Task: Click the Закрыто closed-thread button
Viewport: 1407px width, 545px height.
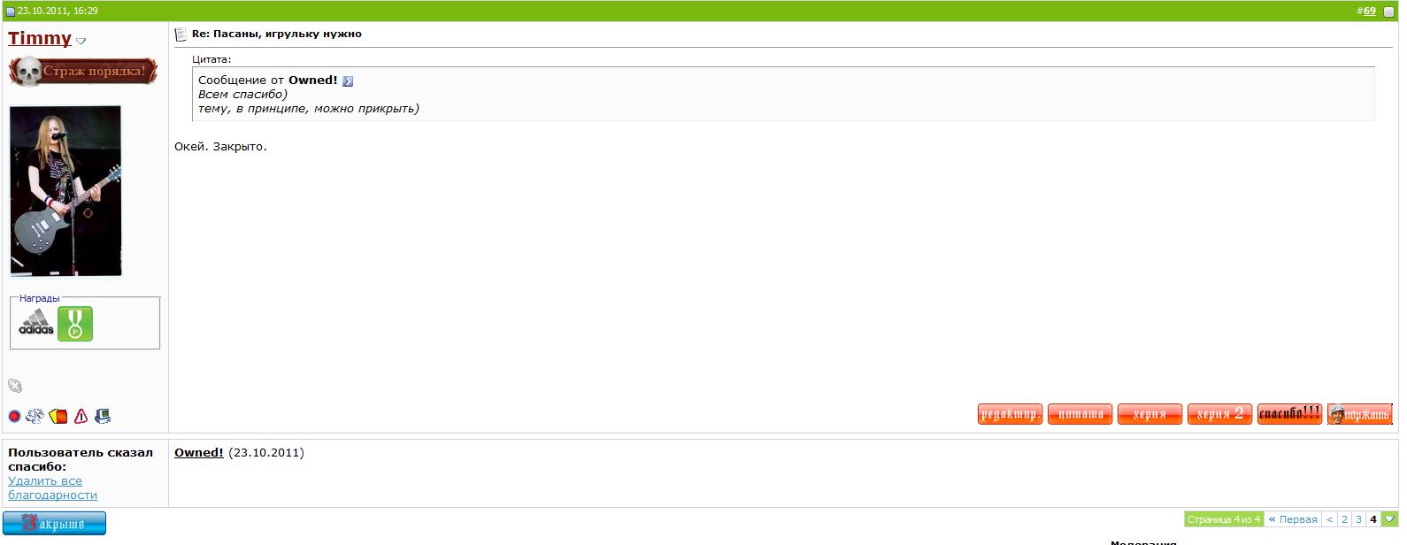Action: point(55,523)
